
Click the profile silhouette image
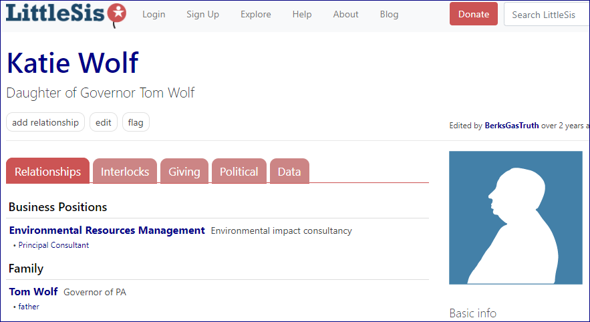[515, 217]
